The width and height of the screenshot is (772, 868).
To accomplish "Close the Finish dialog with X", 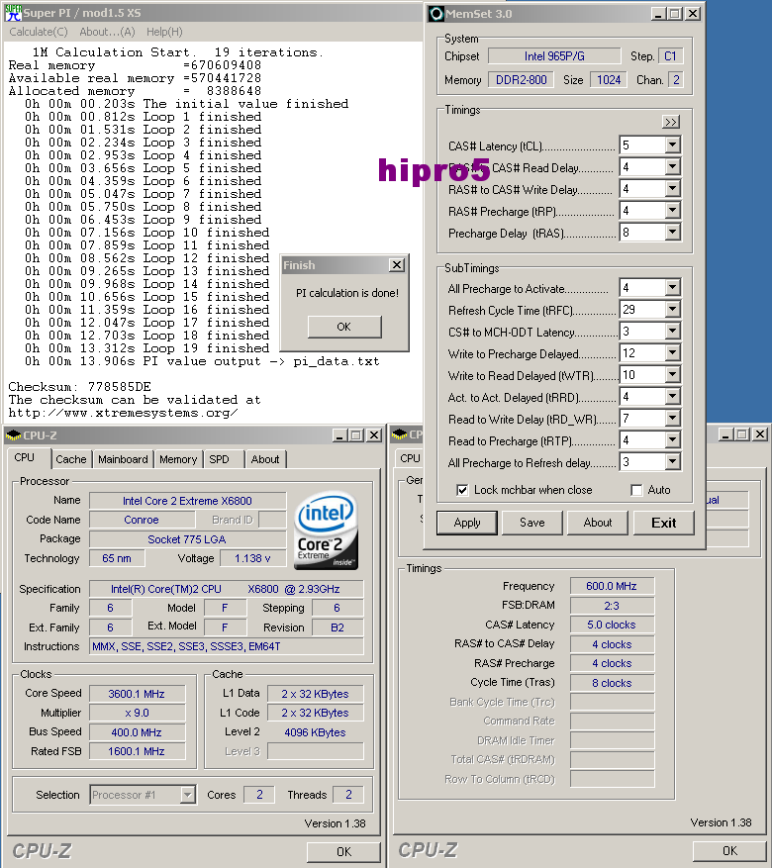I will coord(397,265).
